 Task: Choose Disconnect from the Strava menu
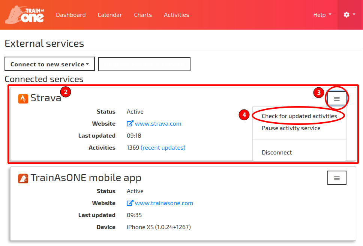point(277,152)
